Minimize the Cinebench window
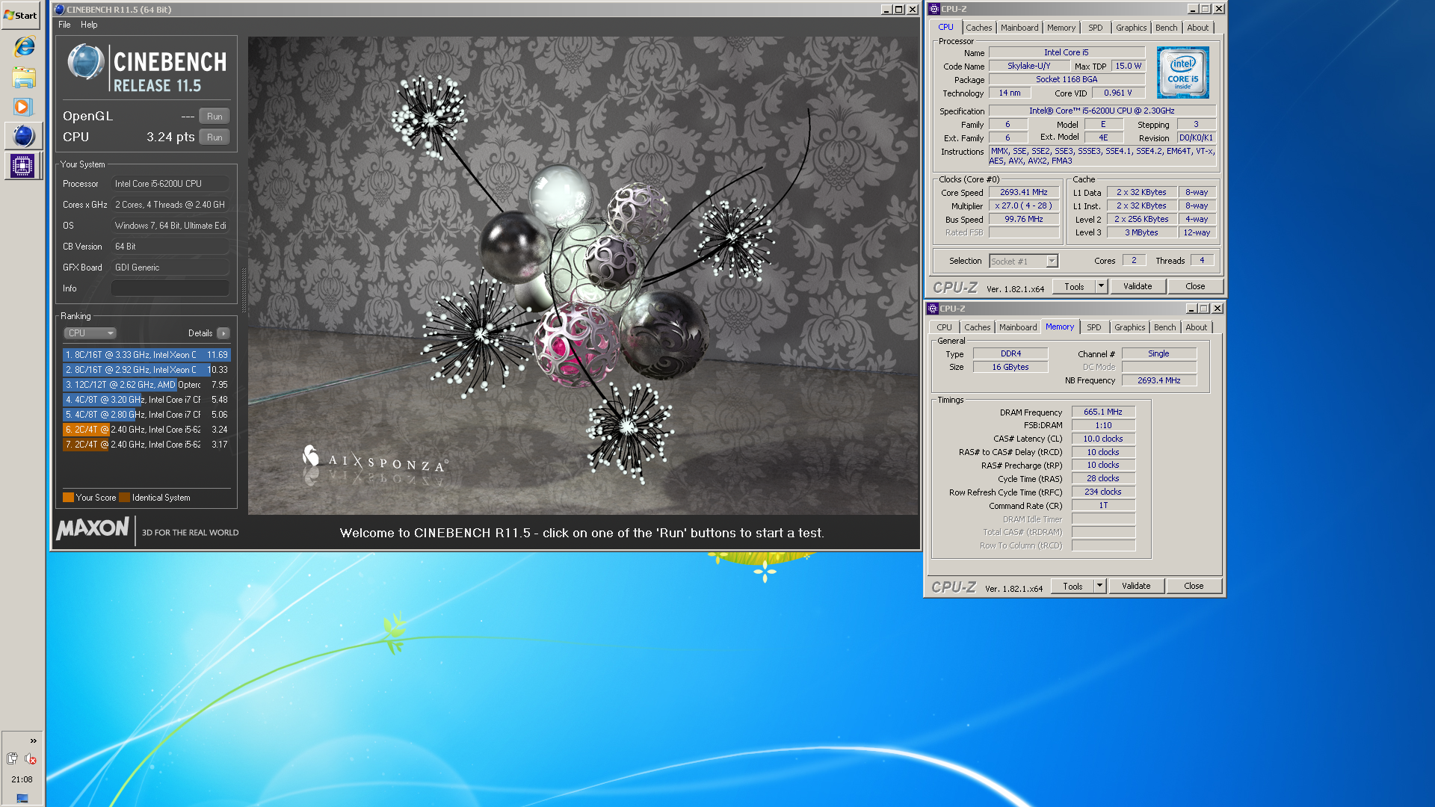 (x=886, y=10)
